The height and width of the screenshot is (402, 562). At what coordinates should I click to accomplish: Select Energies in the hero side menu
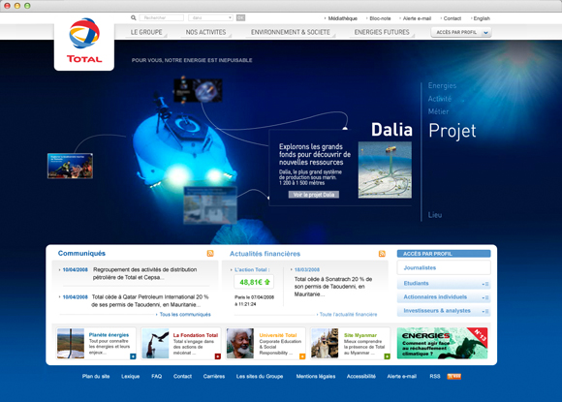click(442, 85)
